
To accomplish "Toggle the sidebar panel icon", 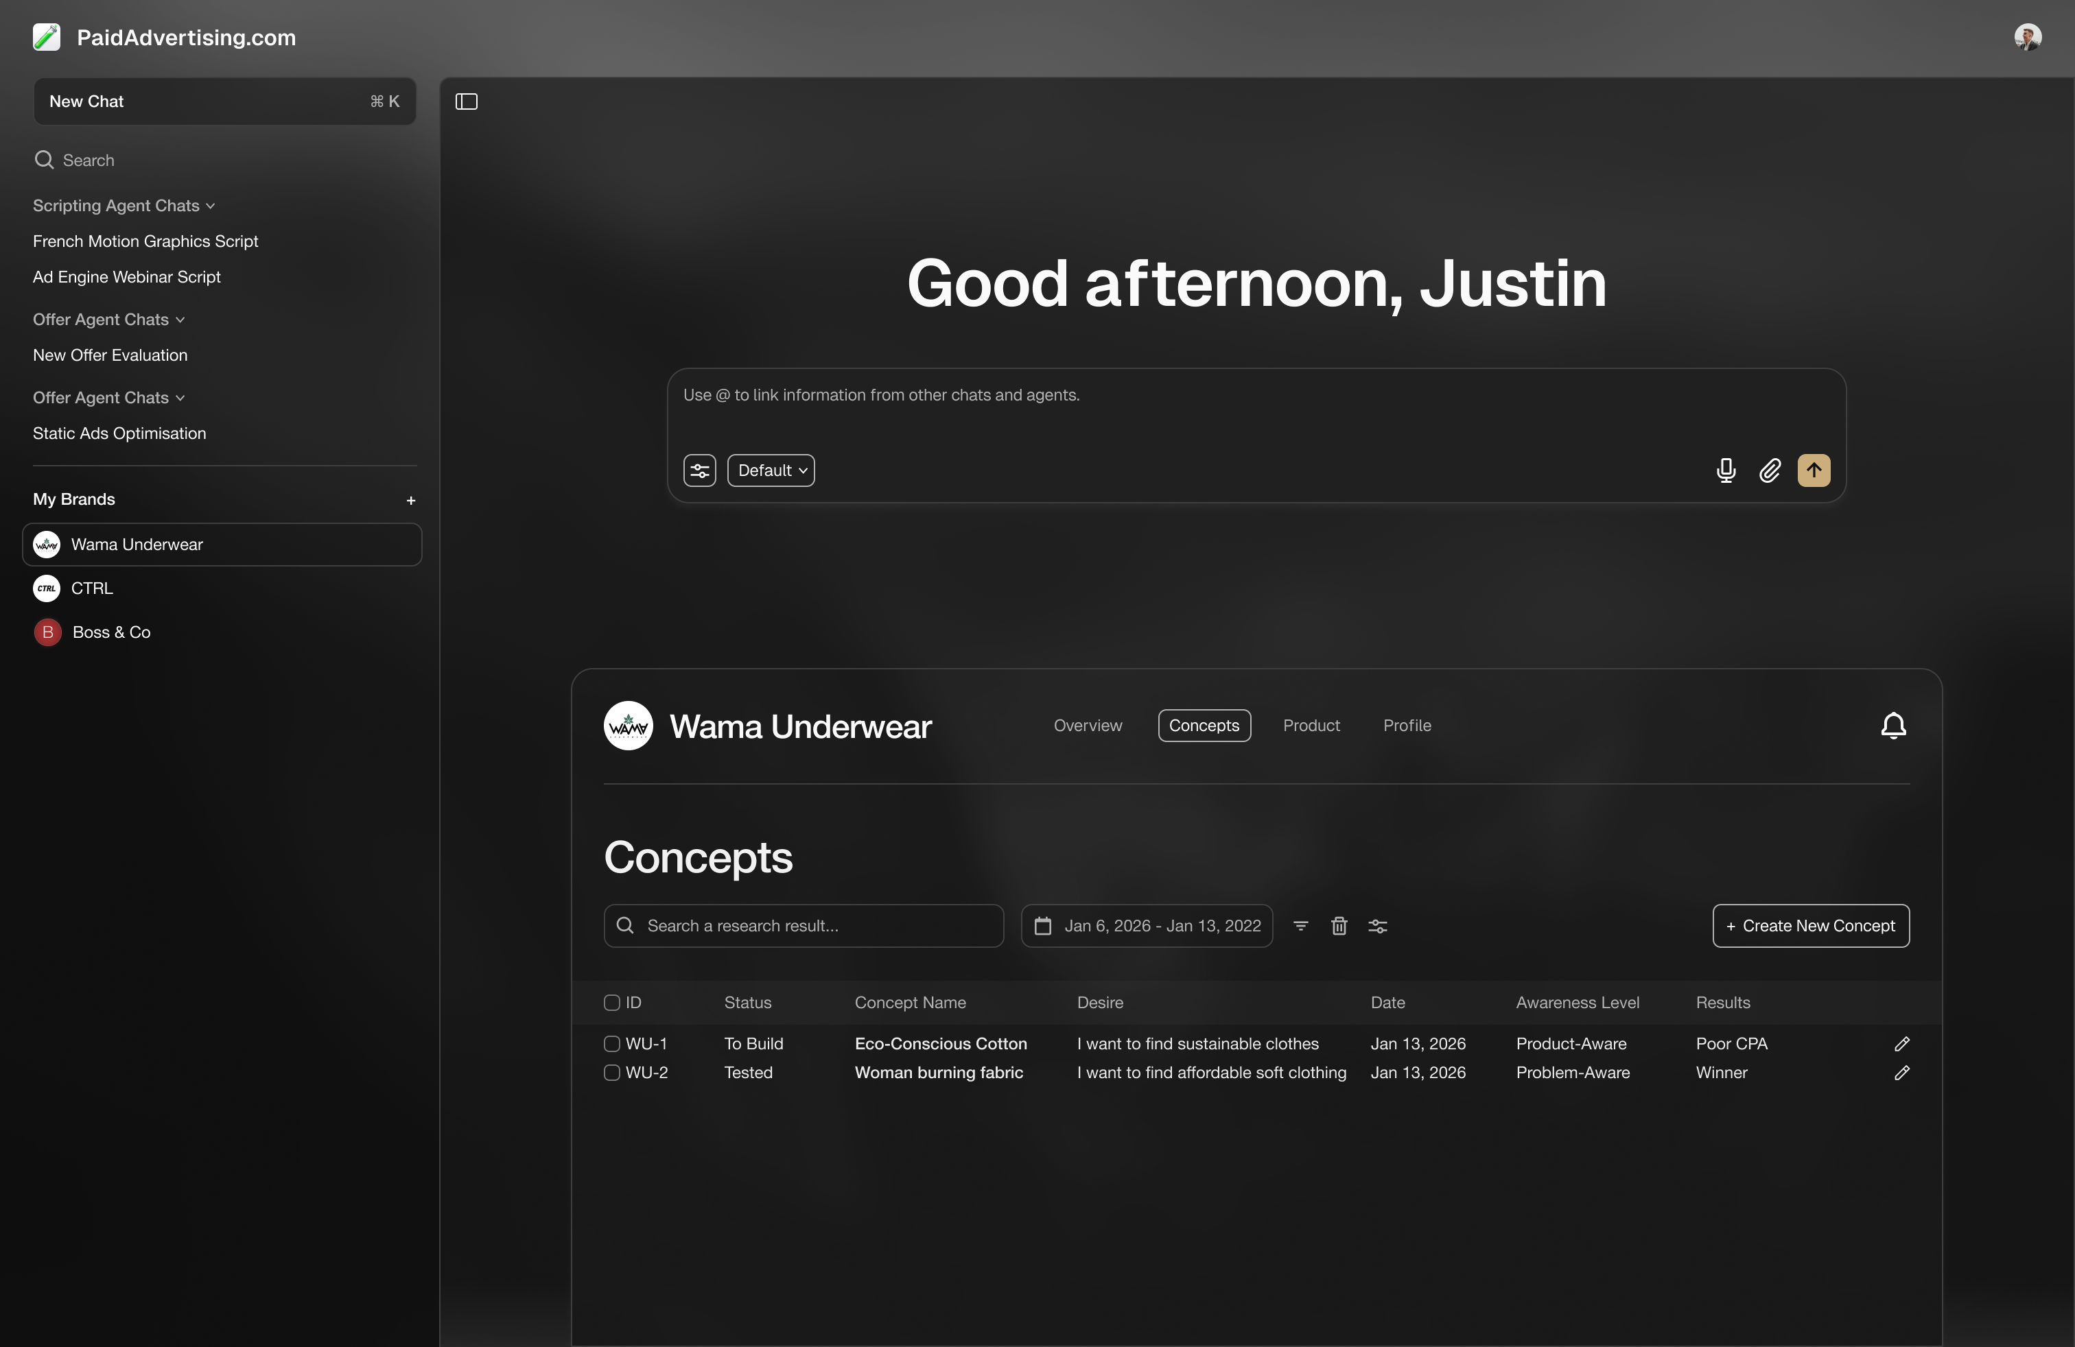I will tap(467, 102).
